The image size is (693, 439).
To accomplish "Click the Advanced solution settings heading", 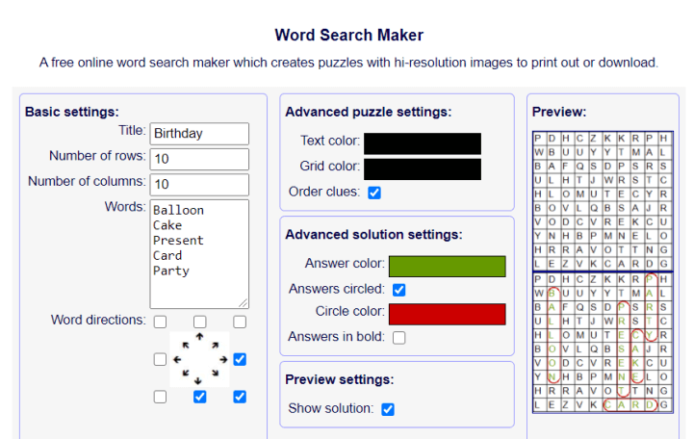I will click(x=373, y=234).
